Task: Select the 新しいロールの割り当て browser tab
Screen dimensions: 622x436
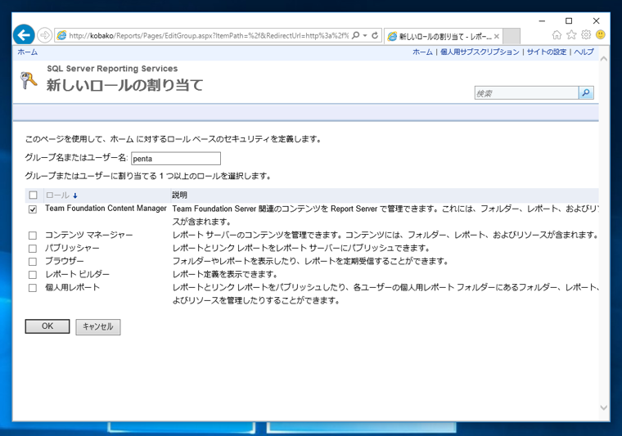Action: click(444, 37)
